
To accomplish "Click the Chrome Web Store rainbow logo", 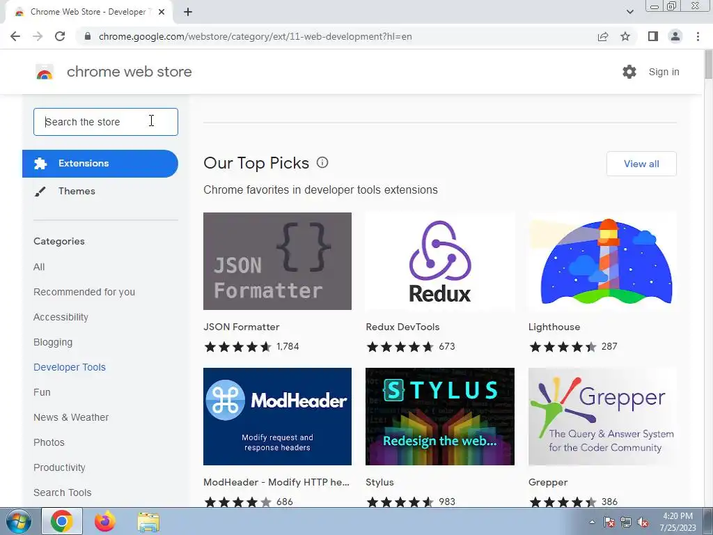I will point(45,72).
